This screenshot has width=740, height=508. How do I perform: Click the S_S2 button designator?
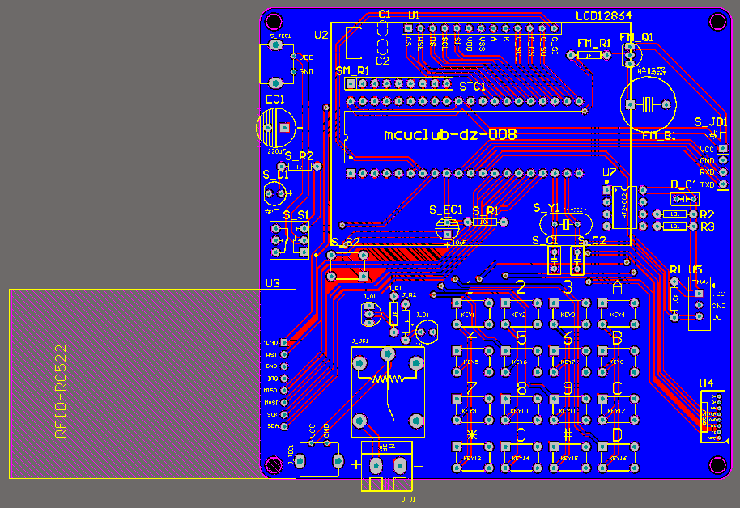tap(345, 242)
